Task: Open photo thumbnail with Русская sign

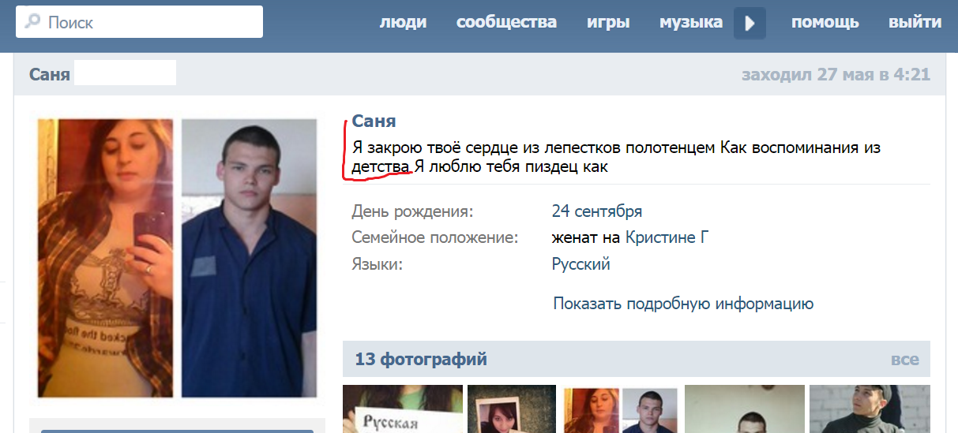Action: pos(402,409)
